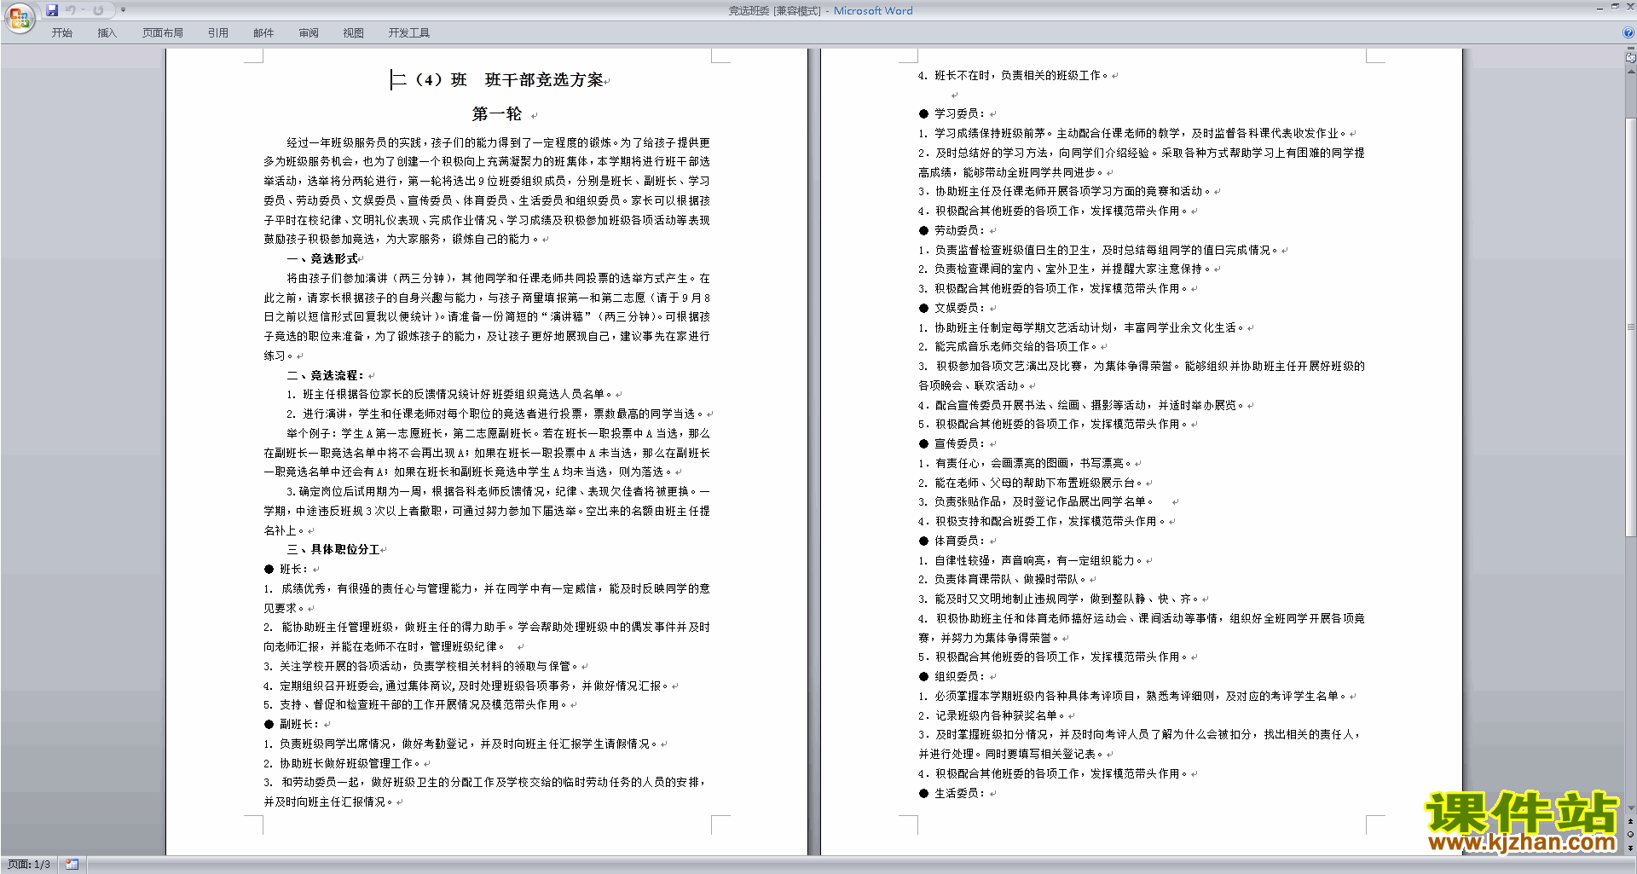
Task: Open the 开始 ribbon tab
Action: pyautogui.click(x=61, y=33)
